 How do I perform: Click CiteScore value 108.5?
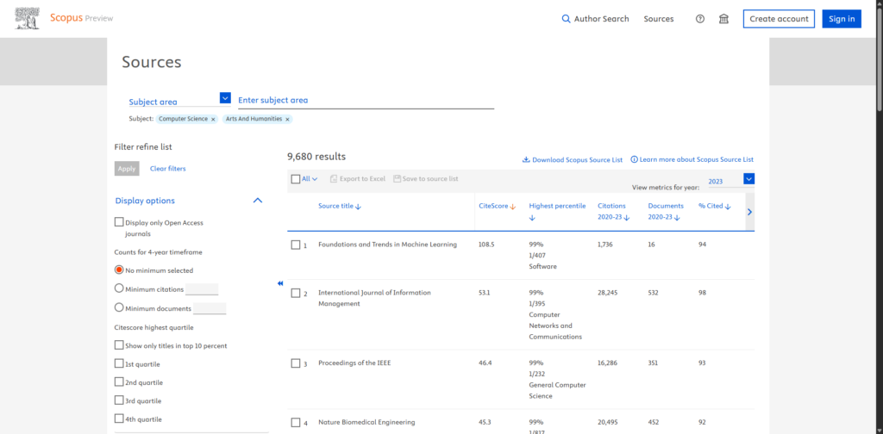point(486,245)
